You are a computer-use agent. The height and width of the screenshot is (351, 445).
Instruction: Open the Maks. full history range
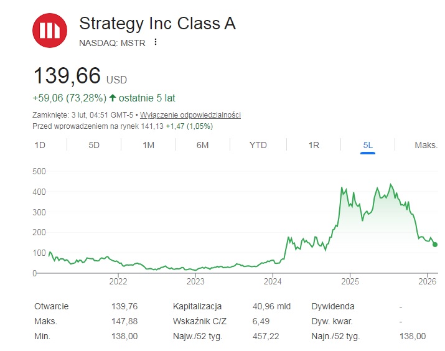[426, 145]
